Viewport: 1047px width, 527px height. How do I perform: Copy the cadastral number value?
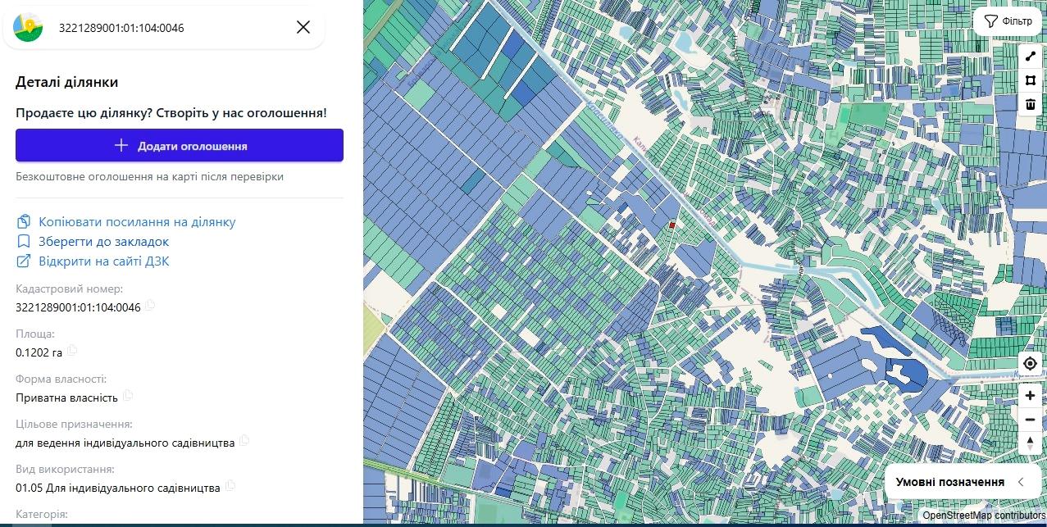(x=150, y=307)
